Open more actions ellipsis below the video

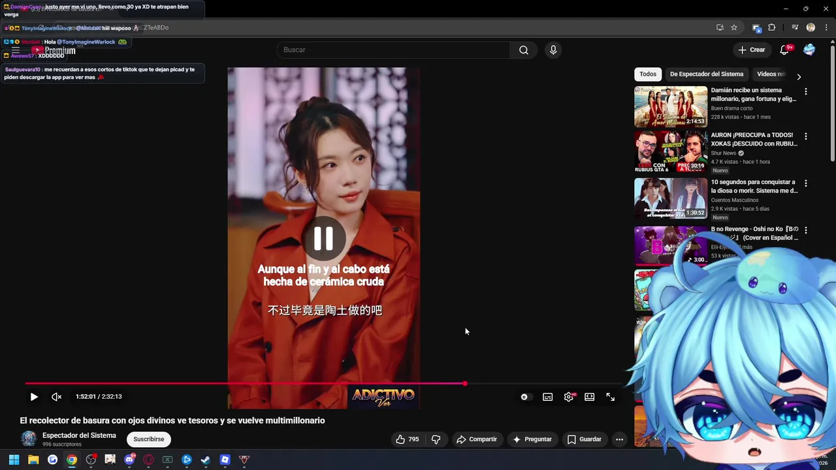coord(619,439)
